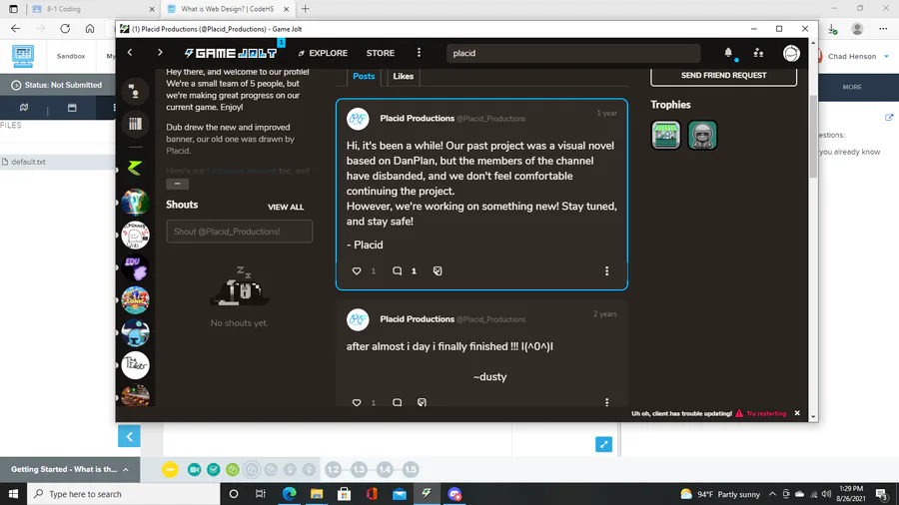
Task: Click the yellow minus lesson progress circle
Action: pos(170,469)
